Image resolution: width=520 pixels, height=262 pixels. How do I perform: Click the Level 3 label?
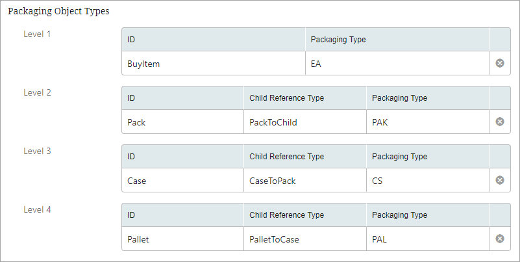click(x=37, y=151)
